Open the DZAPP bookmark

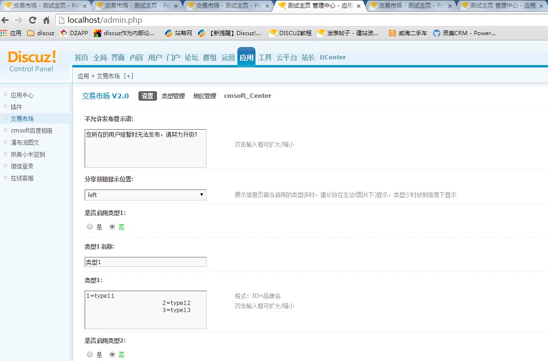75,33
